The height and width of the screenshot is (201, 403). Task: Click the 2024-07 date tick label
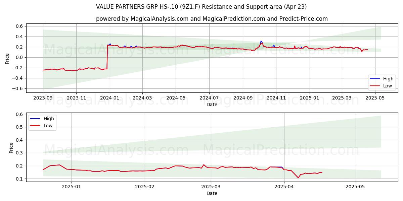click(209, 98)
